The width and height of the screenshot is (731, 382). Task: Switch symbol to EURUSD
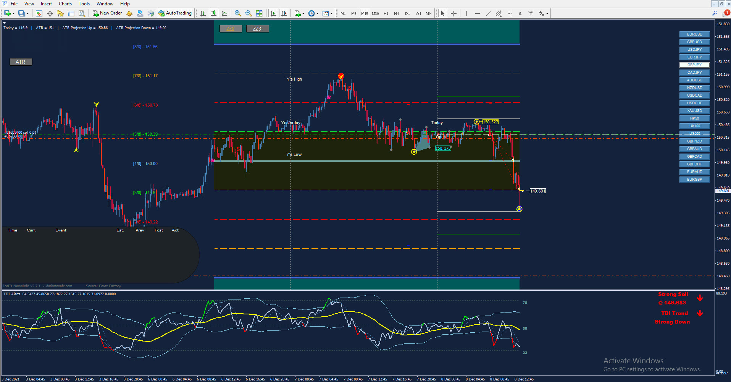694,34
